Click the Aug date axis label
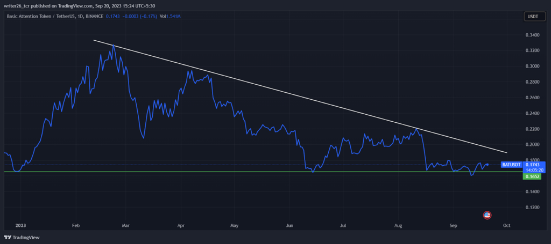Image resolution: width=551 pixels, height=244 pixels. tap(399, 226)
